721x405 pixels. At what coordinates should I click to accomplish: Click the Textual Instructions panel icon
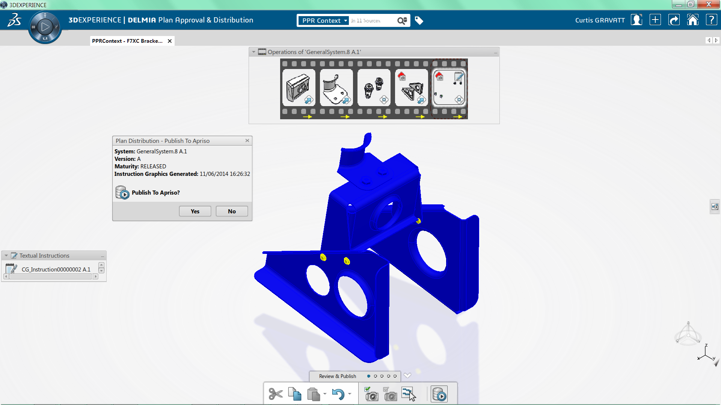point(14,255)
